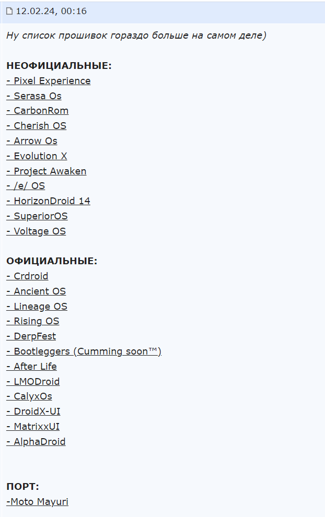
Task: Follow the Moto Mayuri port link
Action: [37, 502]
